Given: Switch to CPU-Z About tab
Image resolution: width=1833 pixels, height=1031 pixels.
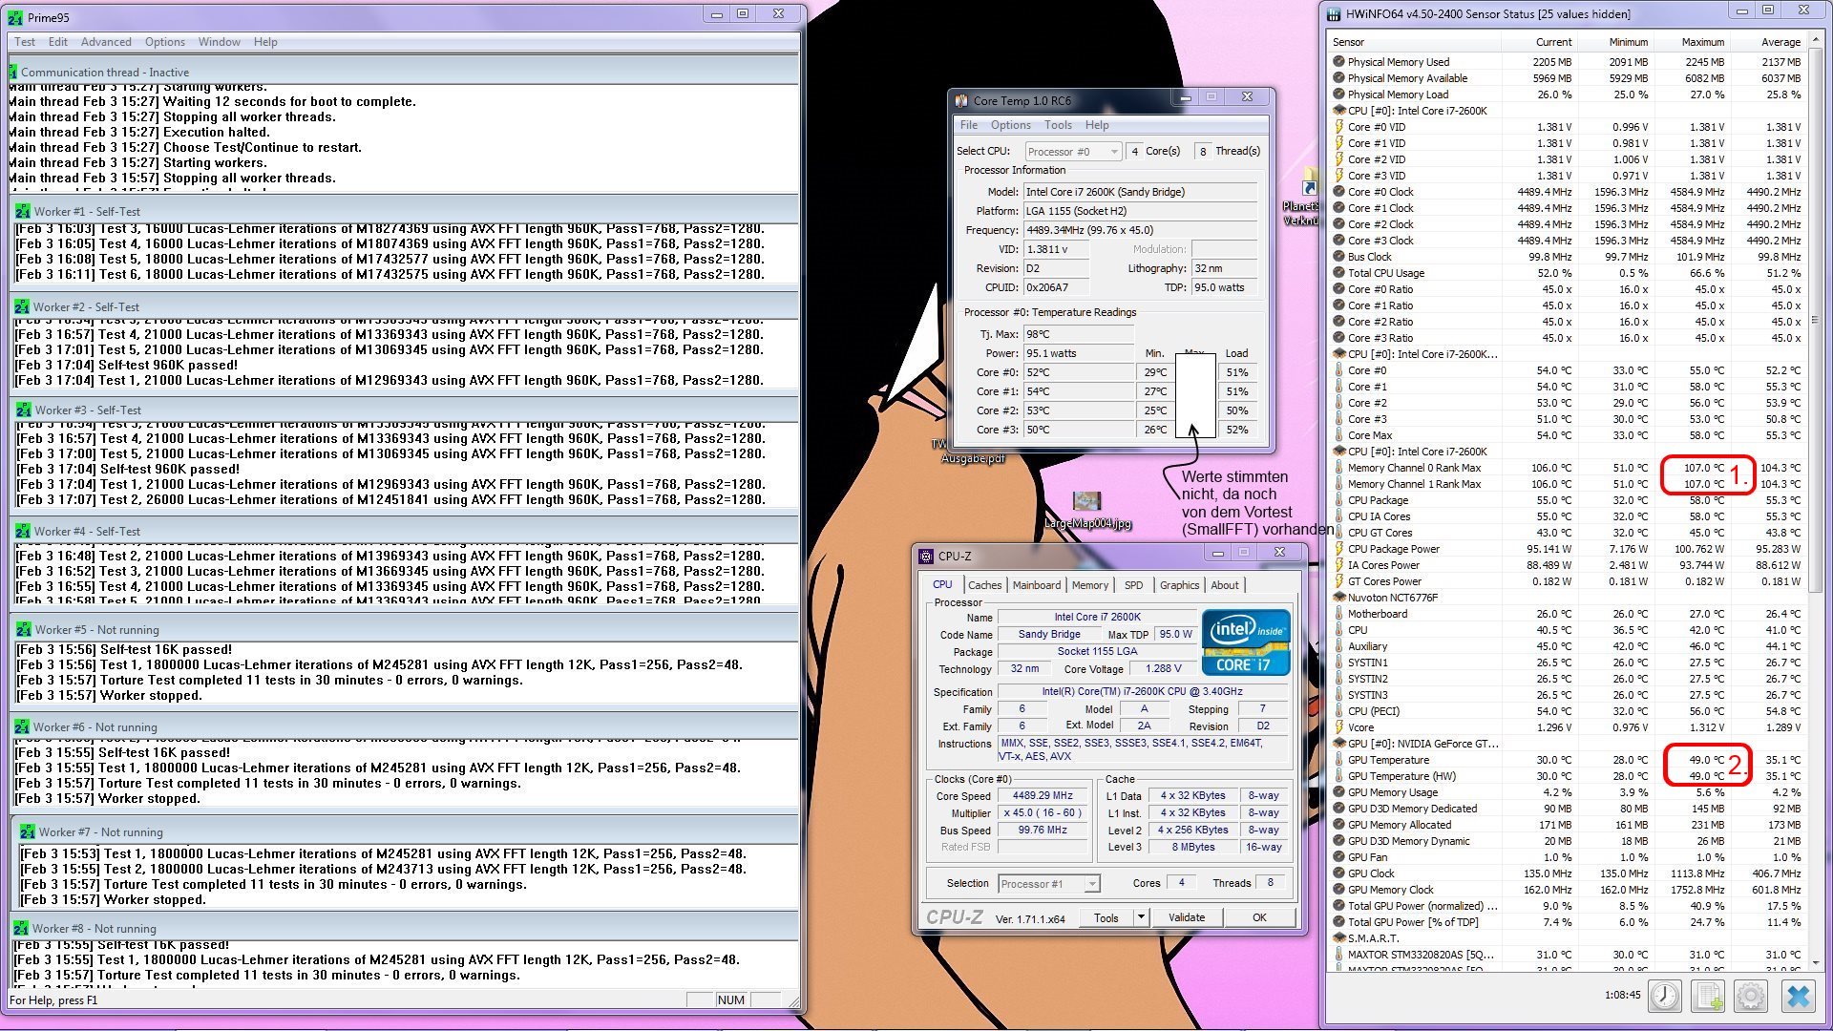Looking at the screenshot, I should [x=1225, y=585].
